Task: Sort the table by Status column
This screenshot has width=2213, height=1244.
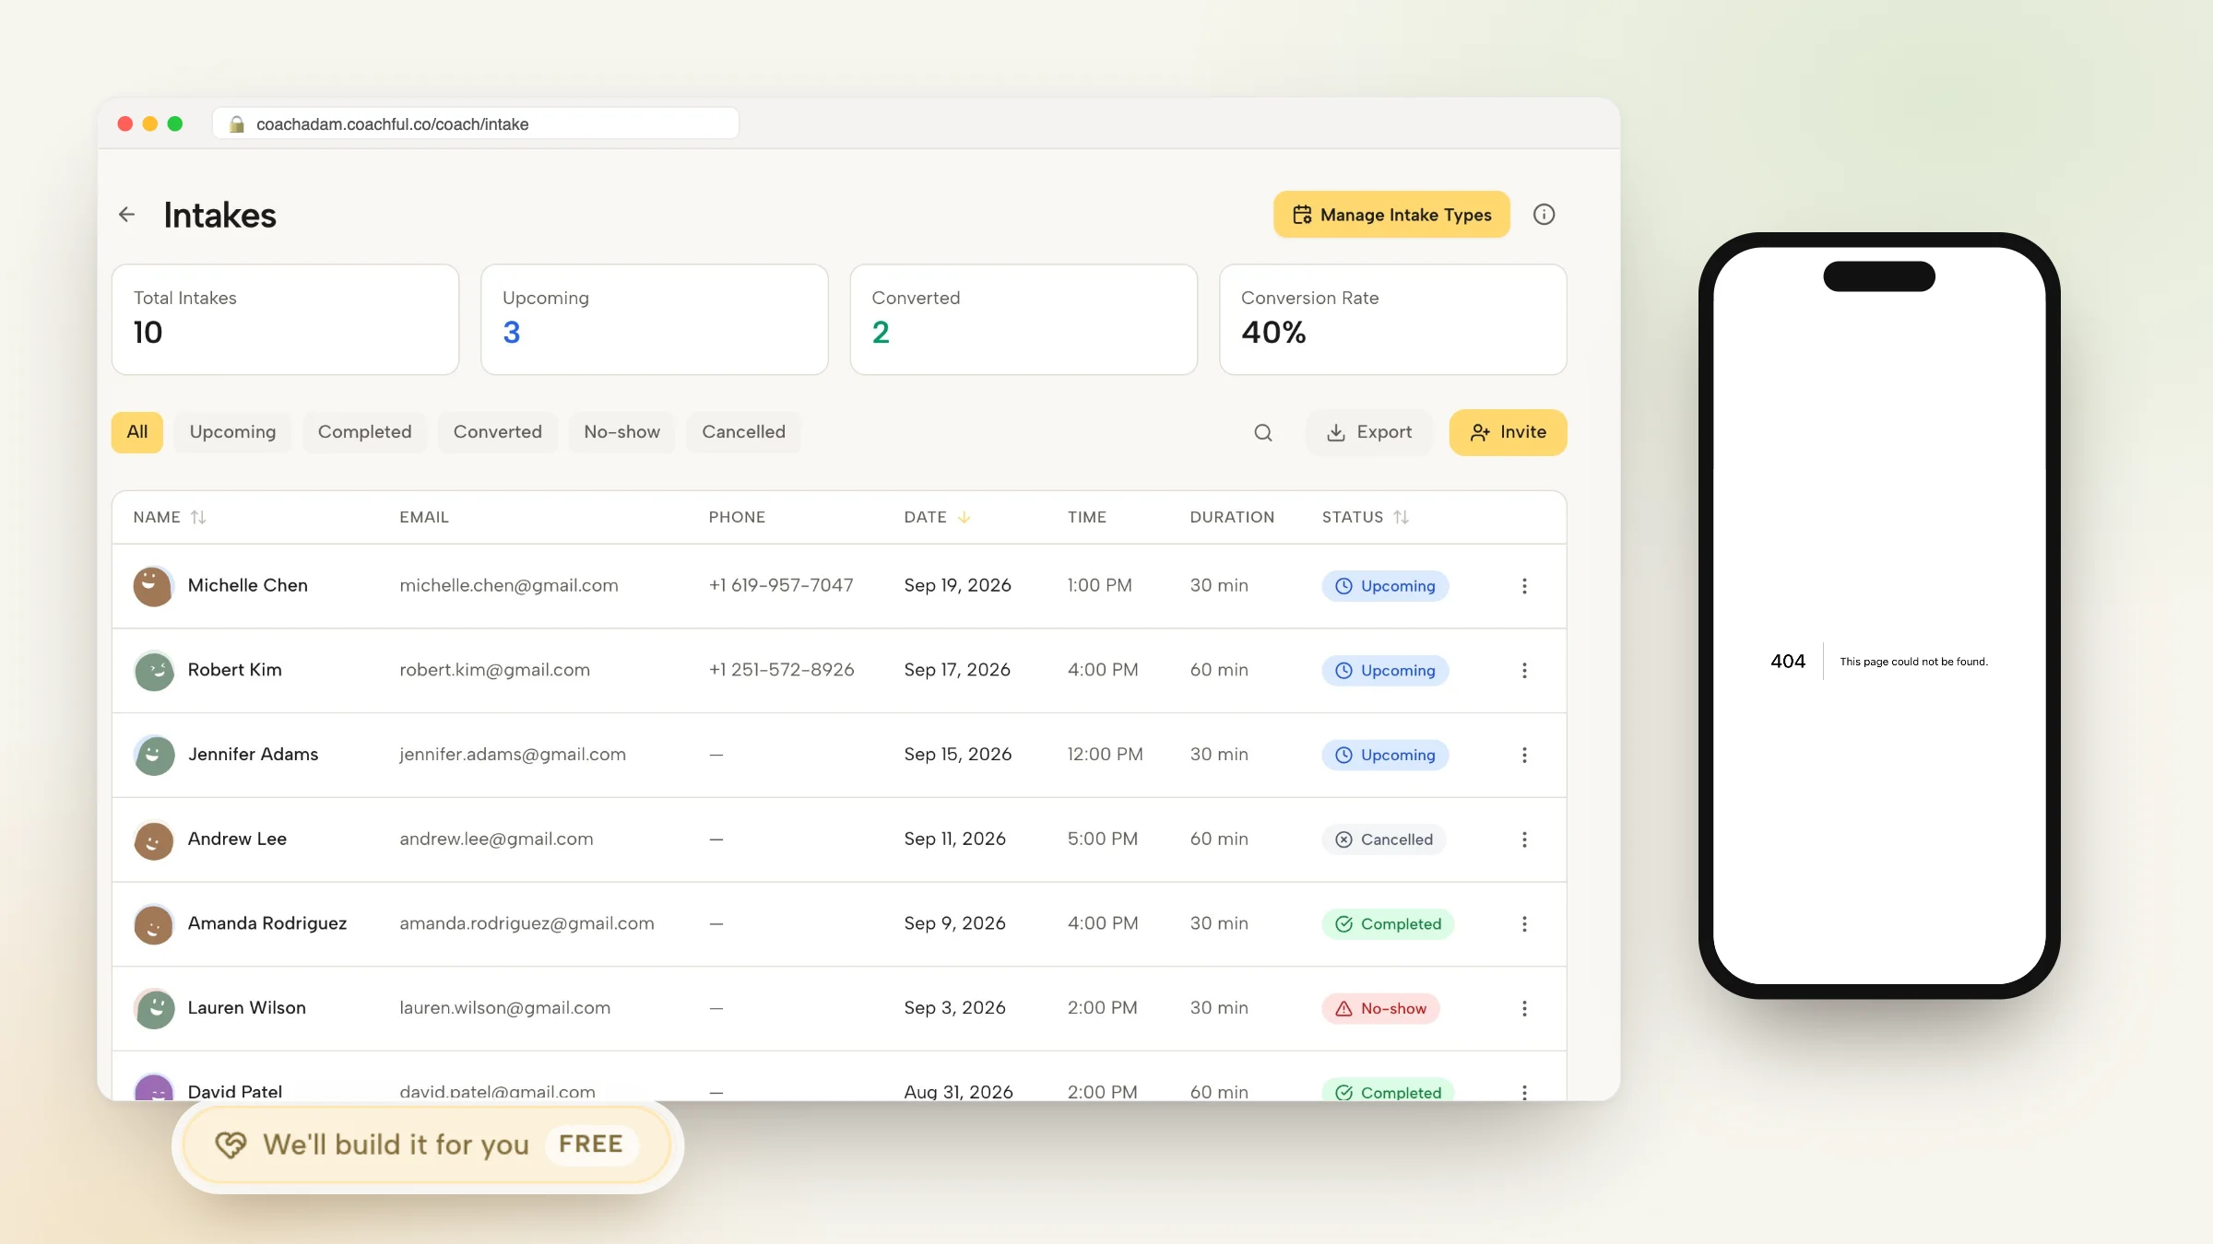Action: tap(1366, 517)
